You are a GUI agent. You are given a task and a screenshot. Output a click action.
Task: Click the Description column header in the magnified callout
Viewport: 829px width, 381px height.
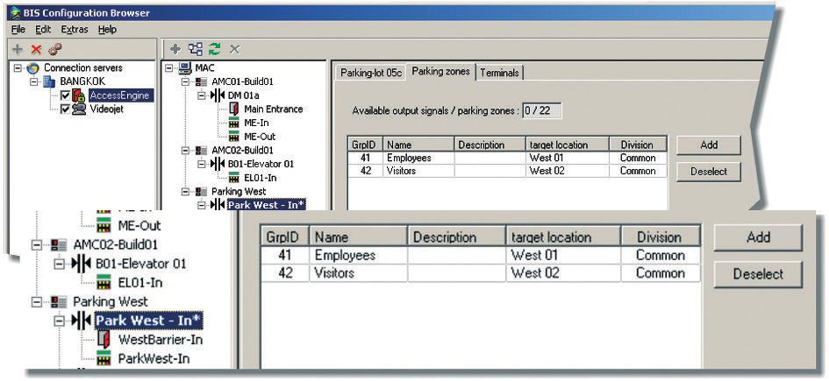457,237
